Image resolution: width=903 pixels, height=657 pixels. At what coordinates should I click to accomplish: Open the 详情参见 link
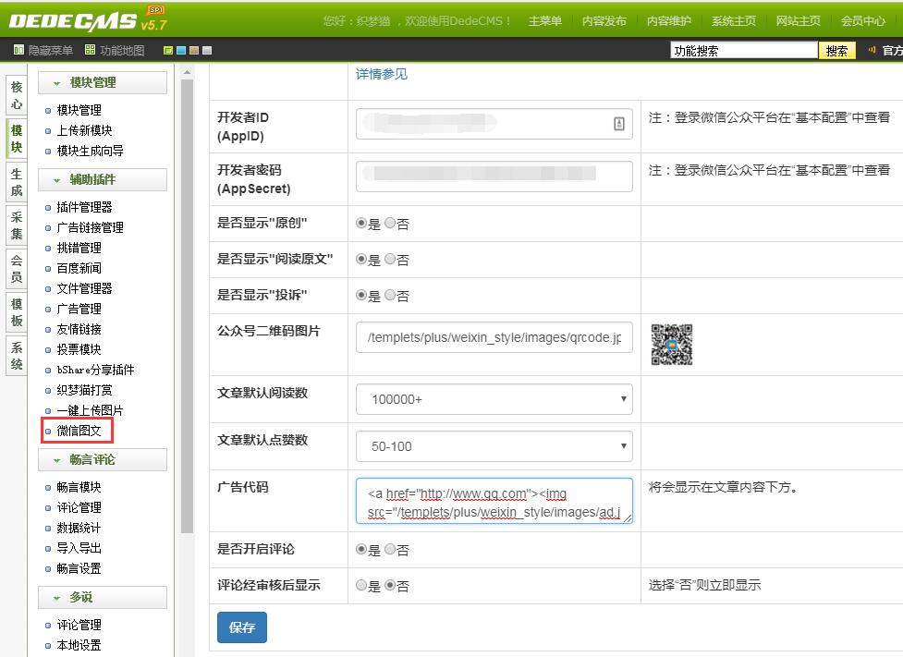pyautogui.click(x=382, y=74)
